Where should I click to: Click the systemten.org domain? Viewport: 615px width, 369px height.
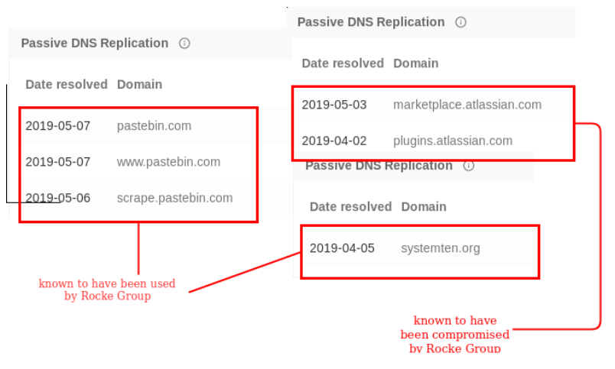click(x=440, y=248)
